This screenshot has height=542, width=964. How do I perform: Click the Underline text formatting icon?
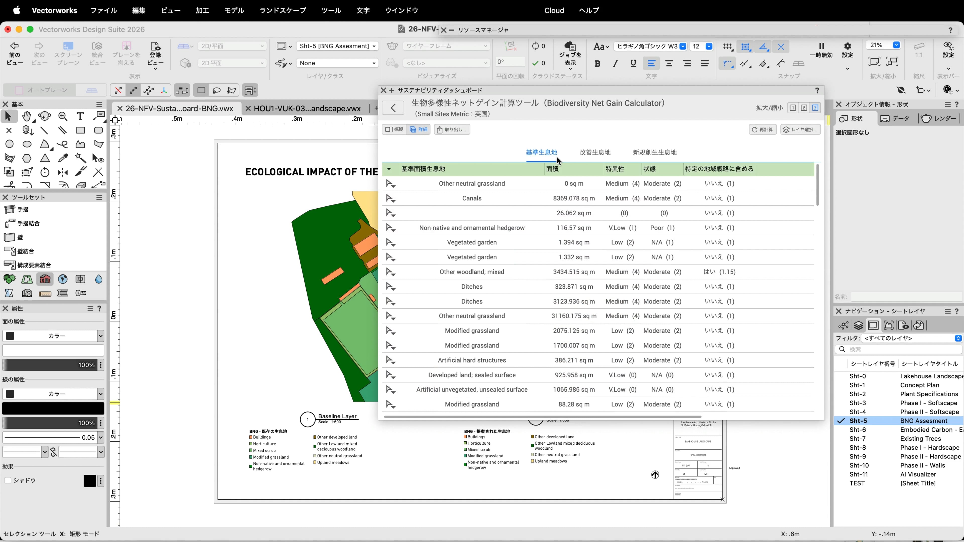tap(633, 63)
